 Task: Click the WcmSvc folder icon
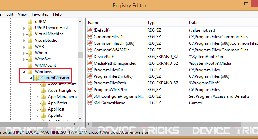(x=30, y=59)
